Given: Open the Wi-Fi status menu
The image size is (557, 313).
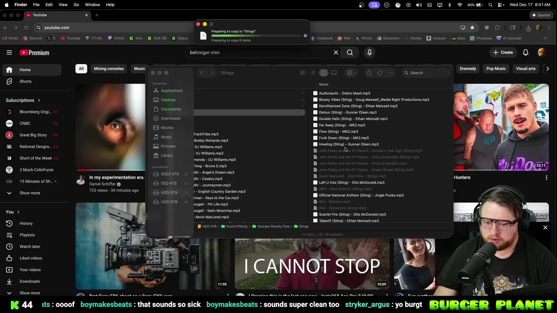Looking at the screenshot, I should [460, 5].
